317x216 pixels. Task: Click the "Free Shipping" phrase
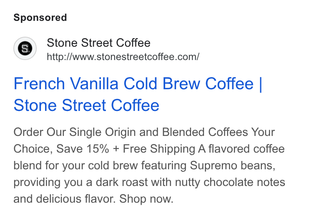point(159,149)
